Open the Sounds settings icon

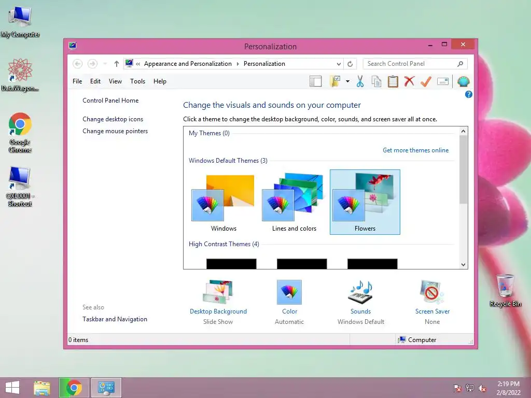pos(360,292)
